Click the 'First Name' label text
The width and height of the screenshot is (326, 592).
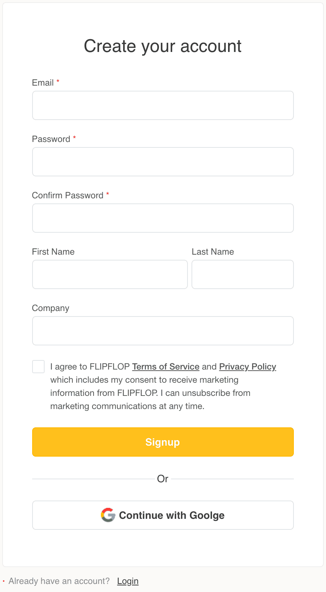(53, 252)
